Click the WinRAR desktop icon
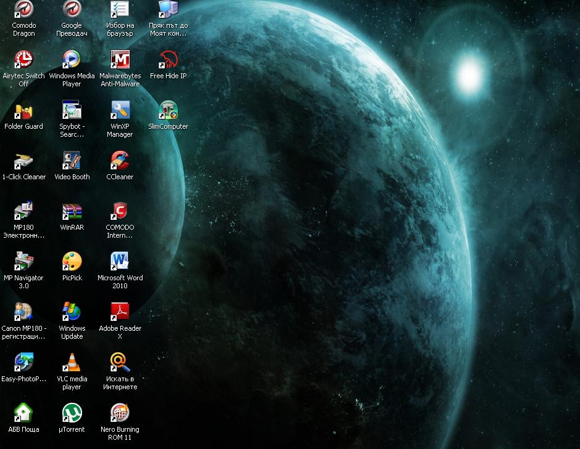The height and width of the screenshot is (449, 580). pos(72,211)
